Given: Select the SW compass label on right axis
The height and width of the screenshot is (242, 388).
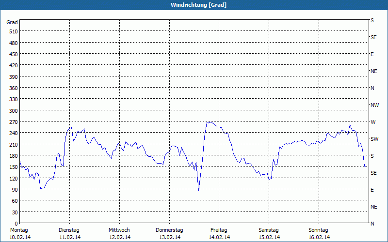Looking at the screenshot, I should [374, 139].
